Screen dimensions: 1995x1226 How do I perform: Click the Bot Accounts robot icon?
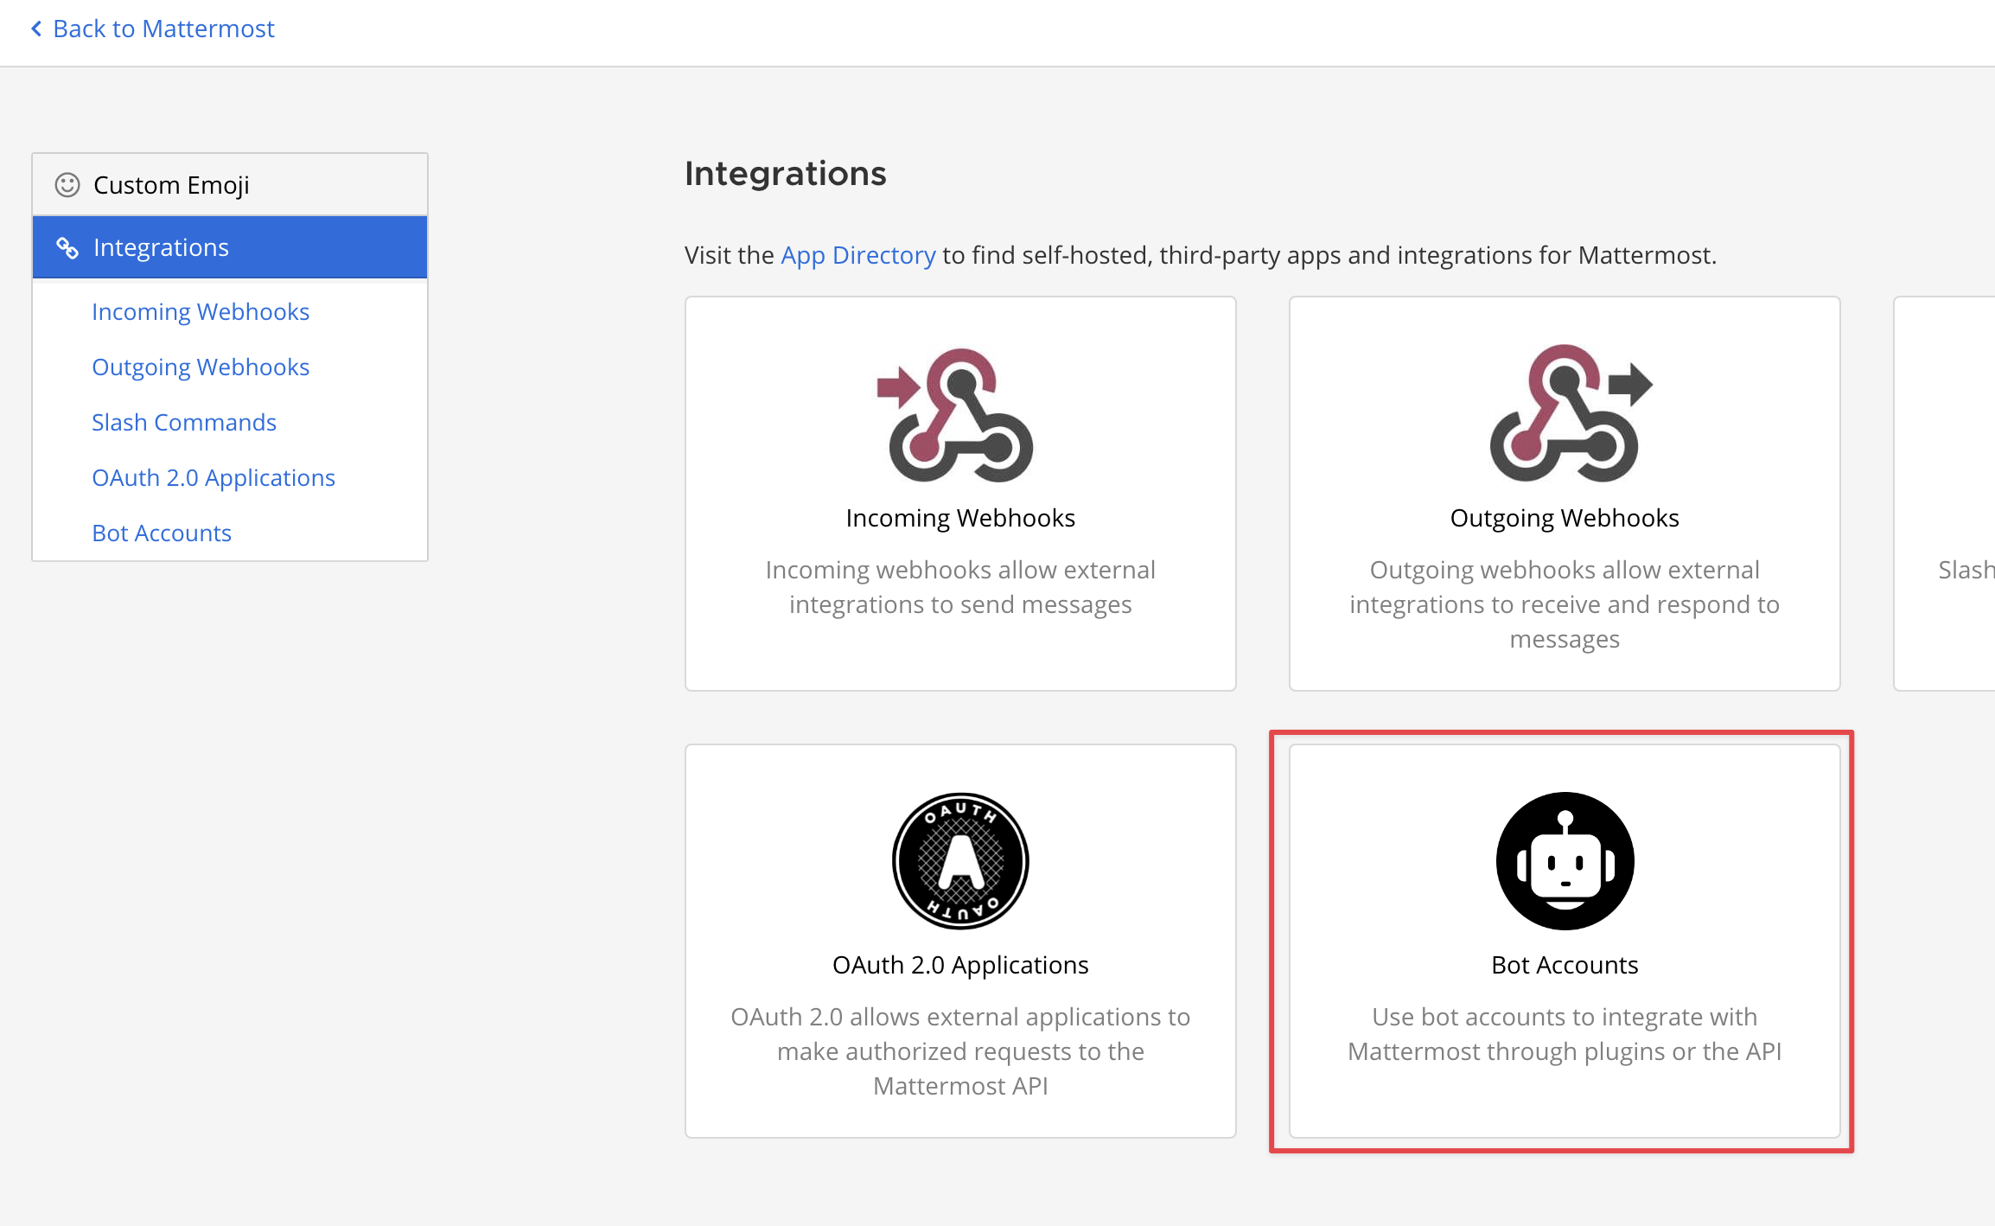click(x=1565, y=860)
